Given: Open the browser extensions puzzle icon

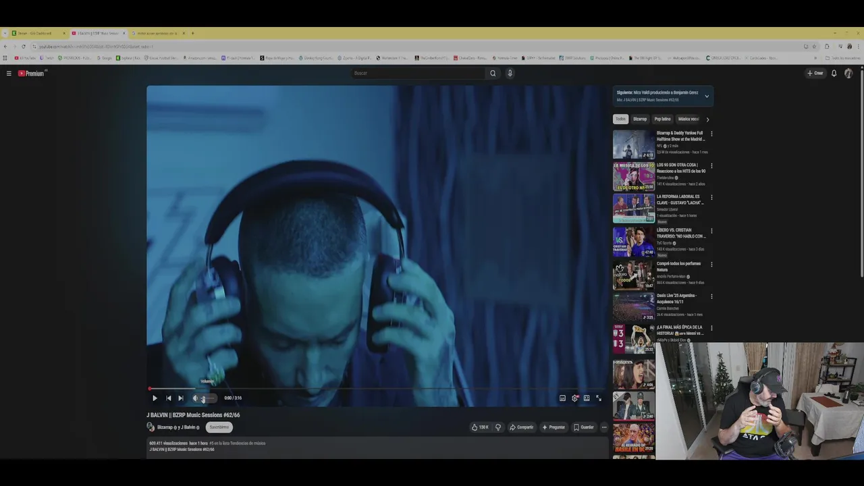Looking at the screenshot, I should [x=827, y=47].
